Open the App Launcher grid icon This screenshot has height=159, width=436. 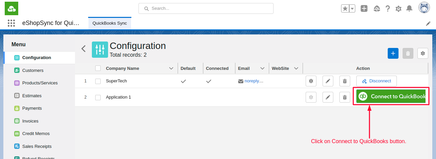[11, 23]
